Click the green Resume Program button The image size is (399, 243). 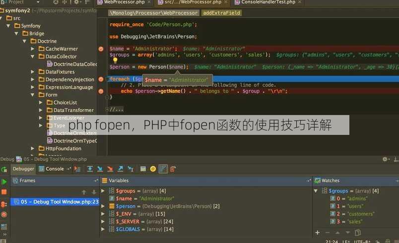click(x=4, y=182)
